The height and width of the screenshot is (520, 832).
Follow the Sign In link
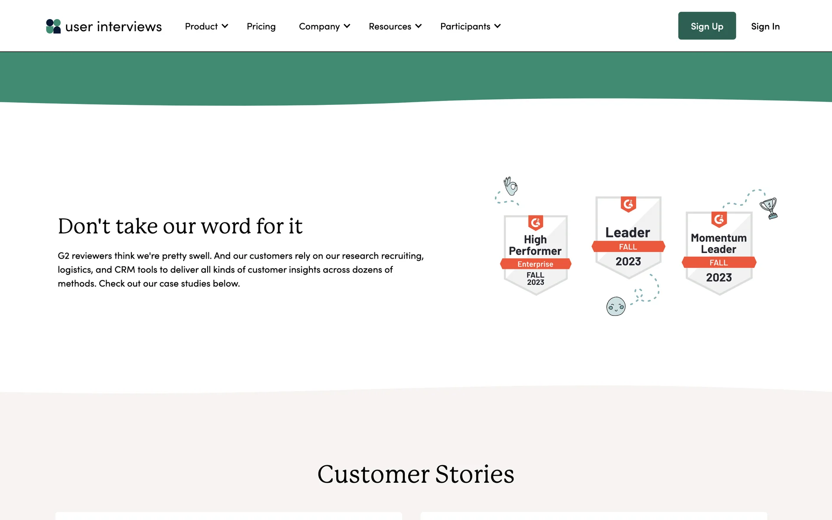tap(765, 26)
